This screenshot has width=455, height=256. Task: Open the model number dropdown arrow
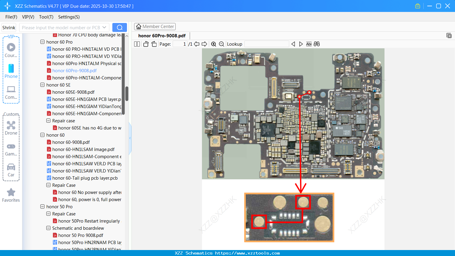point(104,27)
